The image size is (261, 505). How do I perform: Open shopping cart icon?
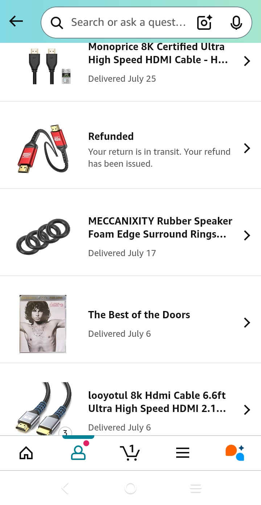pos(130,453)
